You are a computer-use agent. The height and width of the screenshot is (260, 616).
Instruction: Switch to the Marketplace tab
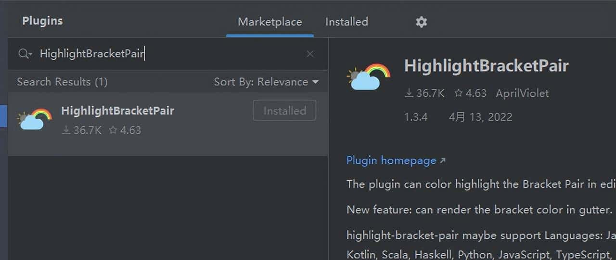point(270,22)
